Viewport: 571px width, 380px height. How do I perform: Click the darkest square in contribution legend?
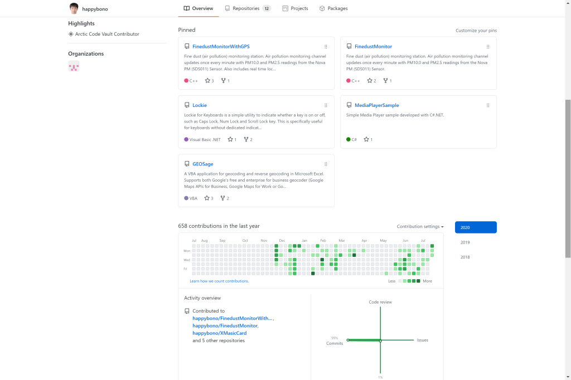(418, 281)
